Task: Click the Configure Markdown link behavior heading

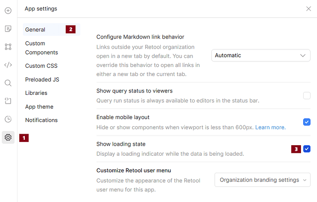Action: [x=140, y=37]
